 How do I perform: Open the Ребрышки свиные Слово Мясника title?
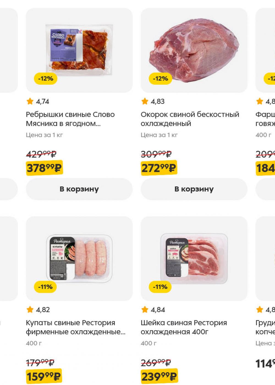coord(70,119)
